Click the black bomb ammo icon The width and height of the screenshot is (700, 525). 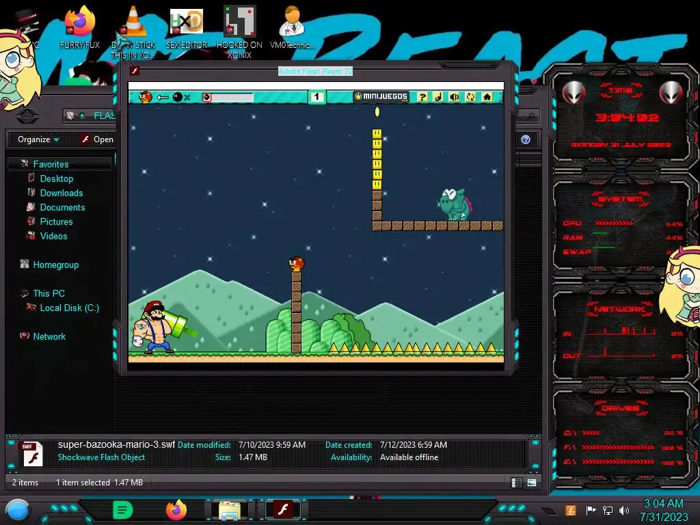tap(177, 97)
